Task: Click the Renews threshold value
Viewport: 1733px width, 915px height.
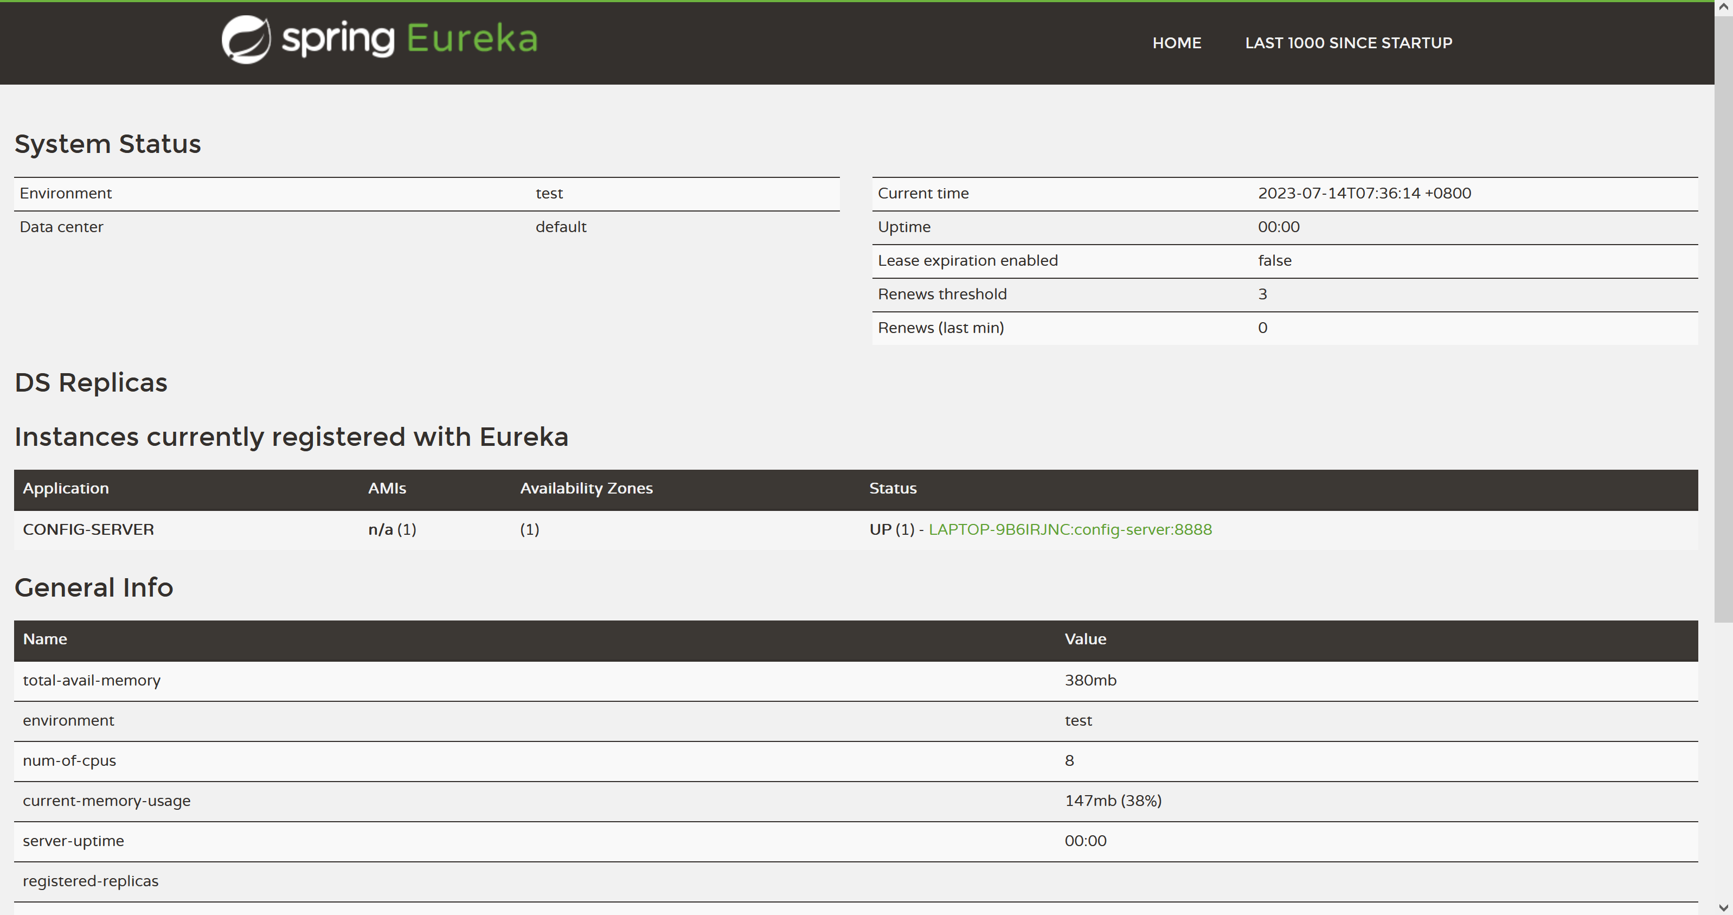Action: [x=1262, y=294]
